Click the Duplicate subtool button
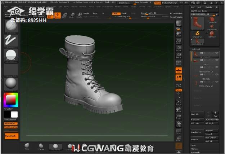Screen dimensions: 225x154 (x=197, y=132)
